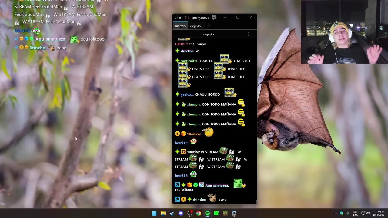Open 1Ronico user card
This screenshot has width=388, height=218.
(x=194, y=134)
